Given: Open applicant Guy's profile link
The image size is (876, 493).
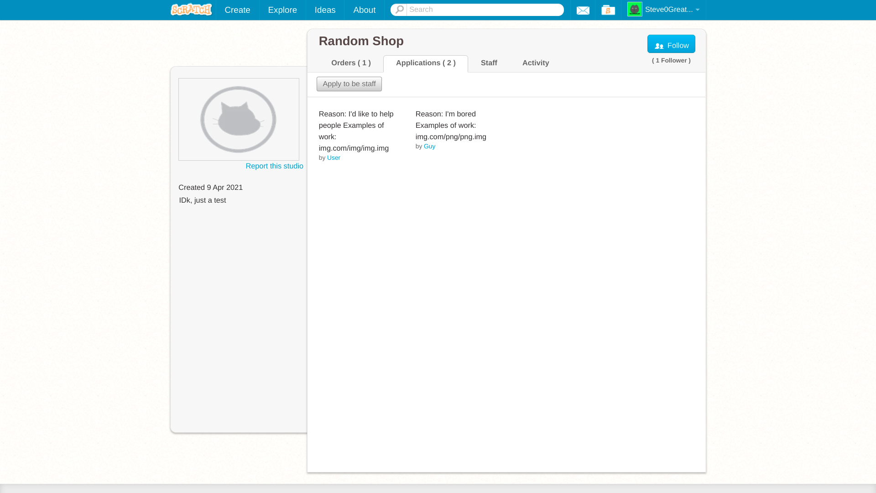Looking at the screenshot, I should click(429, 146).
